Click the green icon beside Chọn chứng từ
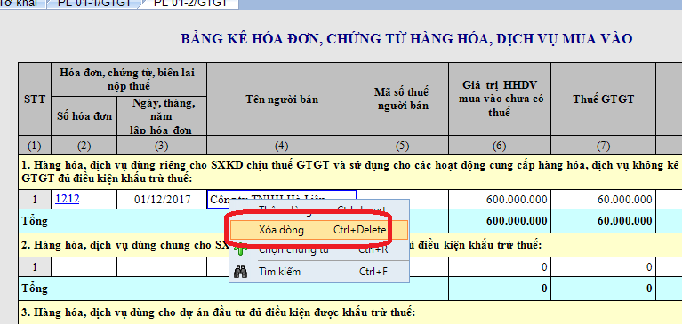Screen dimensions: 682x324 point(241,250)
